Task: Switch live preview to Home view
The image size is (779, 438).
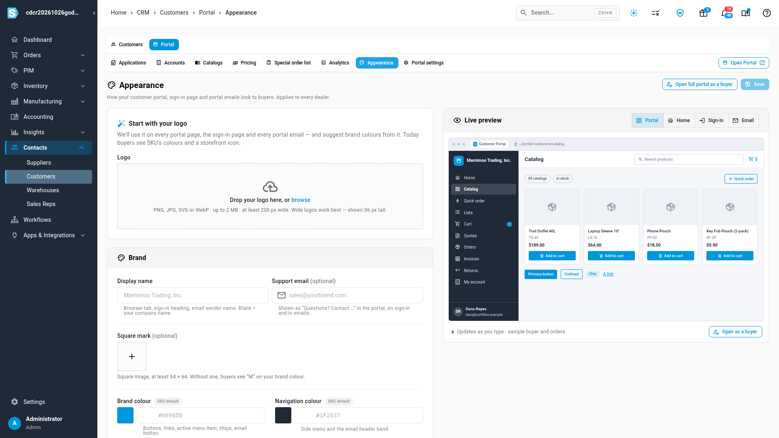Action: [x=679, y=120]
